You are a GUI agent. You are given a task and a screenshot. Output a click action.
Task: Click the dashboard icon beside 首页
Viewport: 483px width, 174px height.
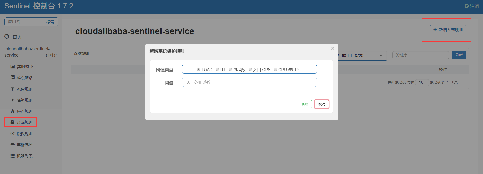point(7,37)
